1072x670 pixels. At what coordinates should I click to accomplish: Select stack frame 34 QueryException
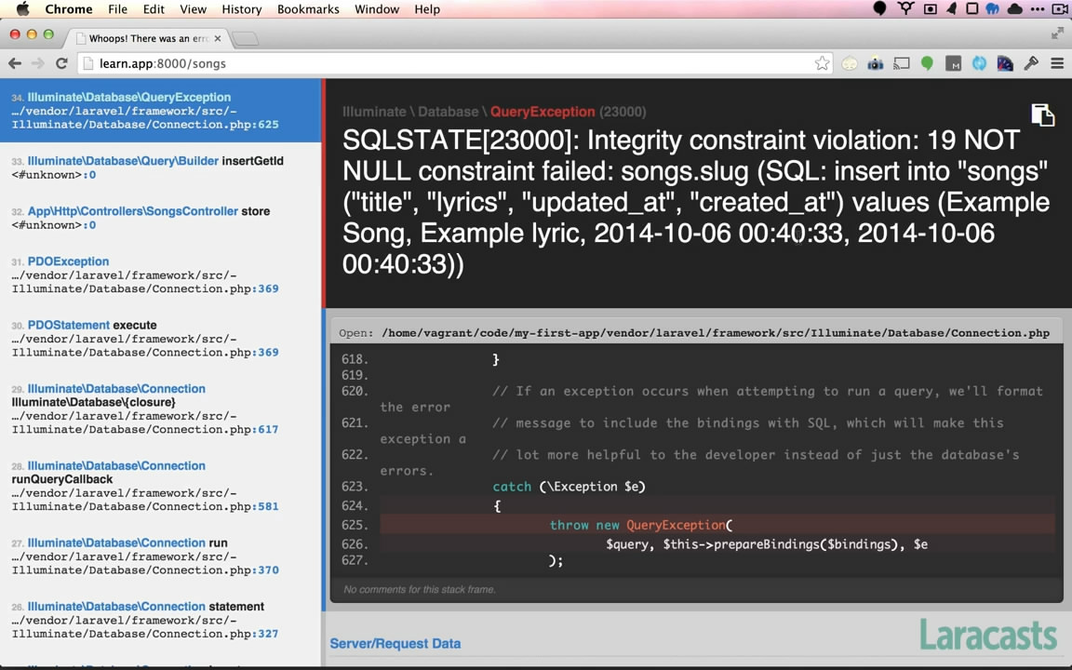point(160,111)
